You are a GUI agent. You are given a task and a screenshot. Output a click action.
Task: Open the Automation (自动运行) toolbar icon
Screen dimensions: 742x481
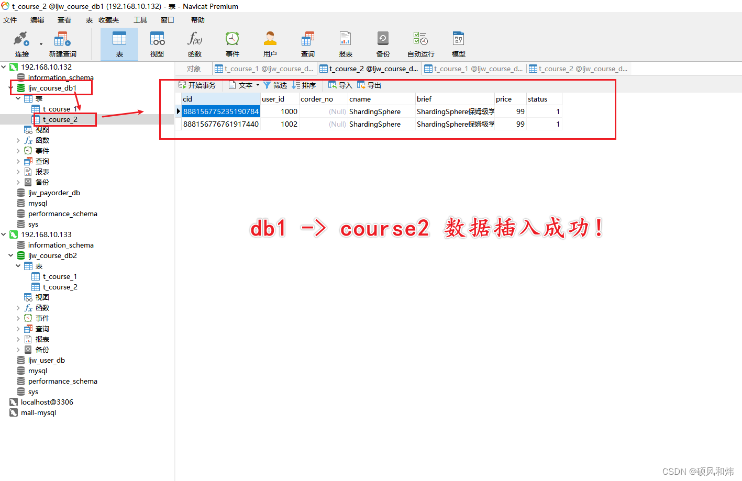tap(421, 44)
